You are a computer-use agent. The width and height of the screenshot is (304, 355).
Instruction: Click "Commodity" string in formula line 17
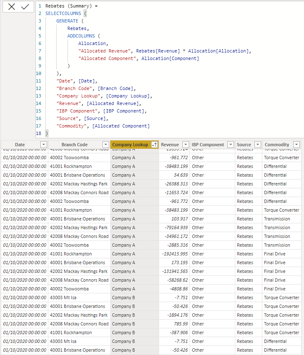(x=71, y=126)
